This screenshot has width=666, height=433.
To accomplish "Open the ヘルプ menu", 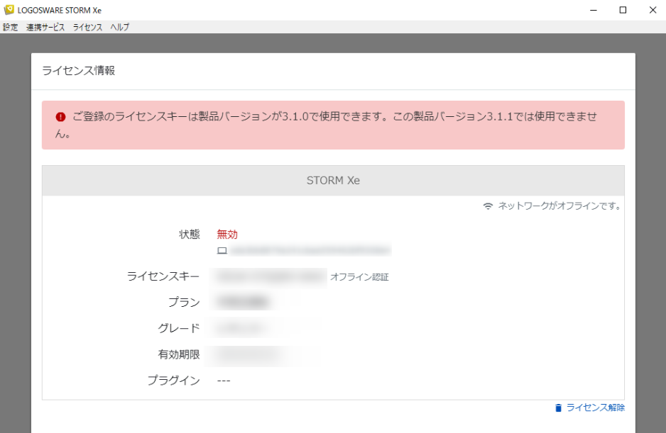I will pos(119,28).
